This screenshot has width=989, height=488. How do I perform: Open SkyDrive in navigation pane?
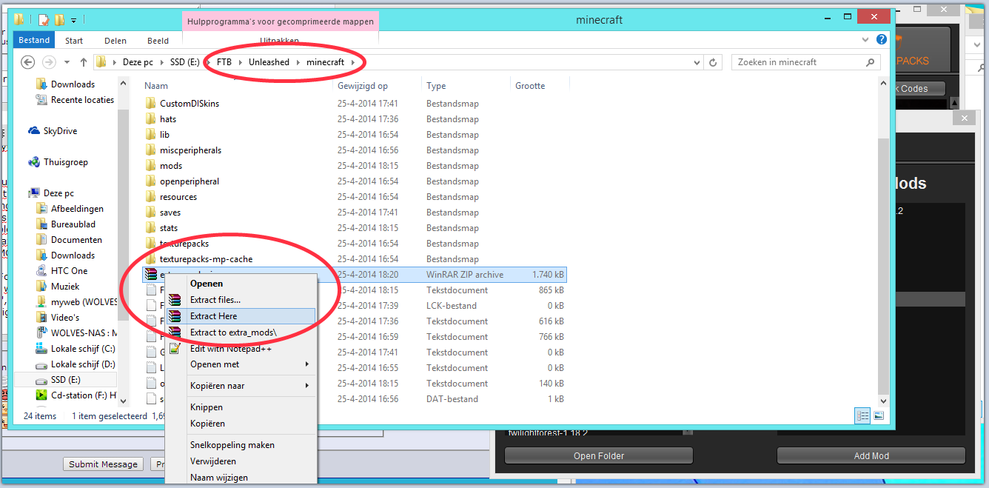tap(60, 131)
